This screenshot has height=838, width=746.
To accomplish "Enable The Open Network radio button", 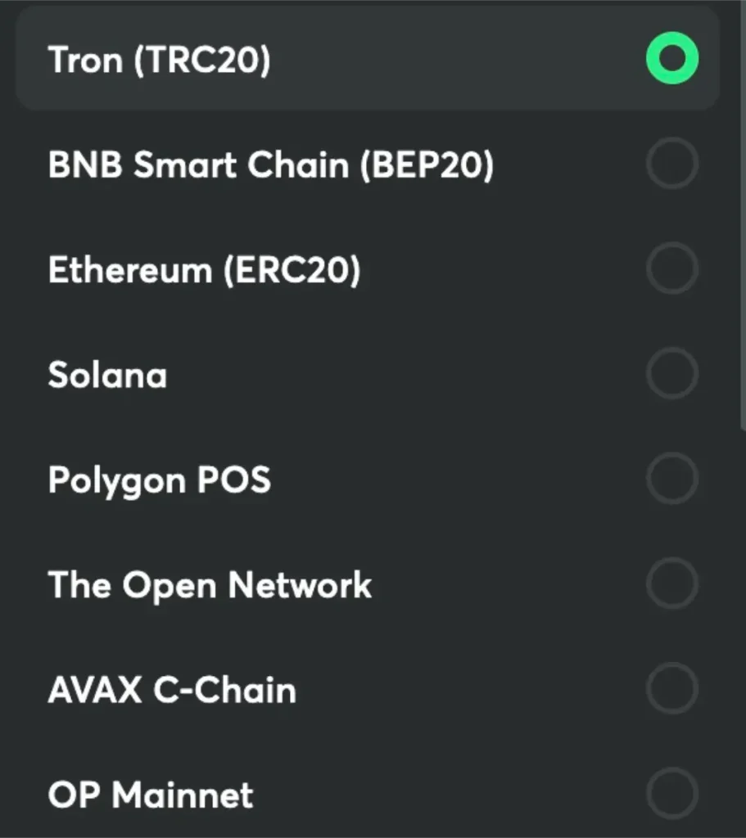I will coord(671,583).
